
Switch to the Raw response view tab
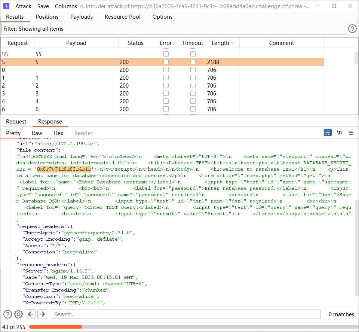[37, 133]
